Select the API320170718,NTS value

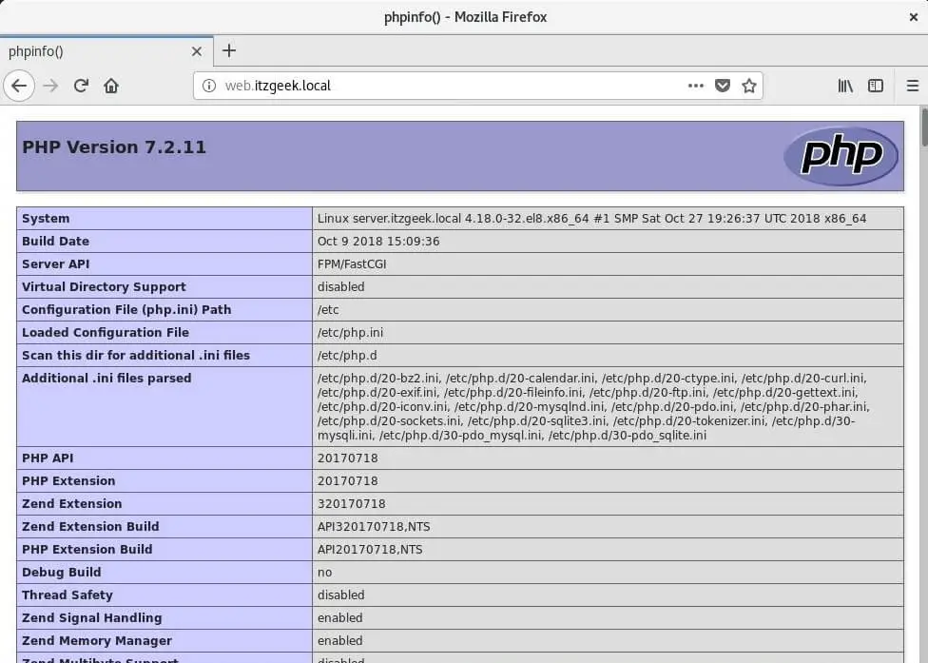click(x=374, y=526)
